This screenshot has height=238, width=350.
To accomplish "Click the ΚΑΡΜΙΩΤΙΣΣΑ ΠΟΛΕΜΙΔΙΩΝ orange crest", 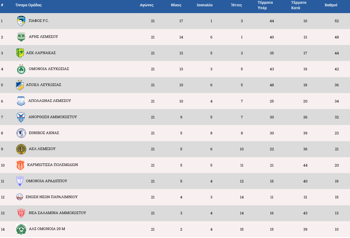I will coord(20,165).
